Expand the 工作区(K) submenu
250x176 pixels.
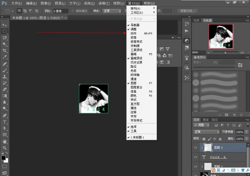click(141, 12)
